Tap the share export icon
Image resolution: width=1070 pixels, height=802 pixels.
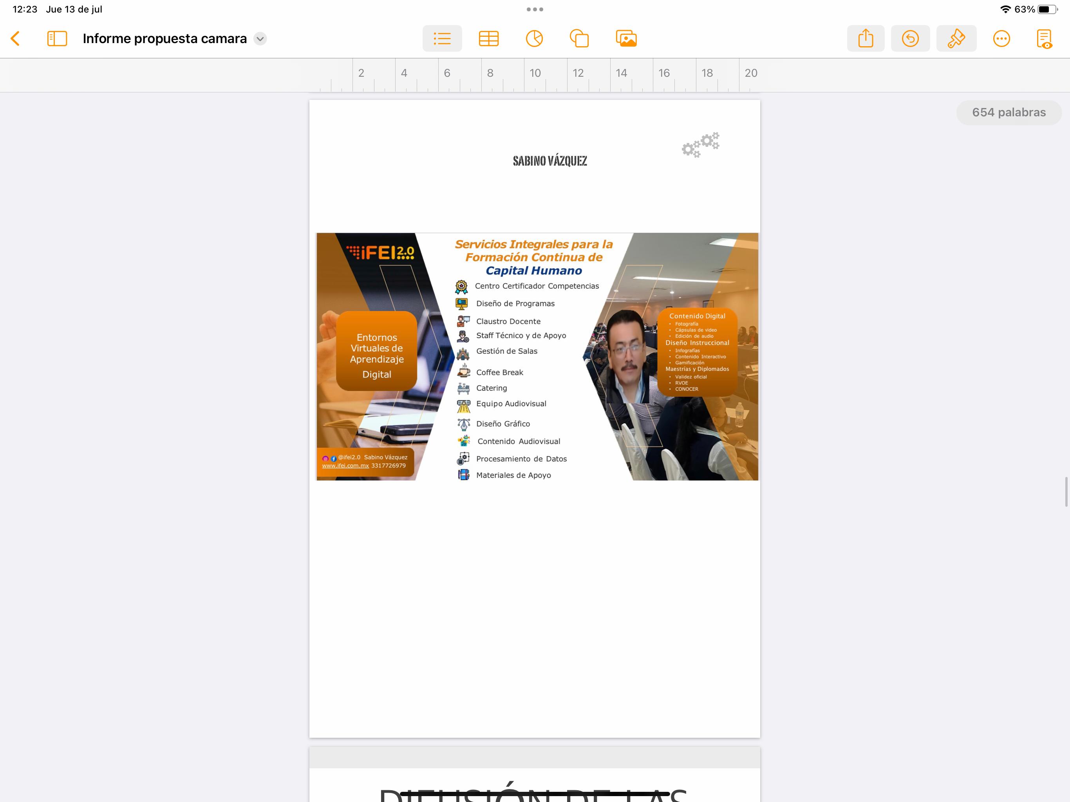pyautogui.click(x=866, y=39)
